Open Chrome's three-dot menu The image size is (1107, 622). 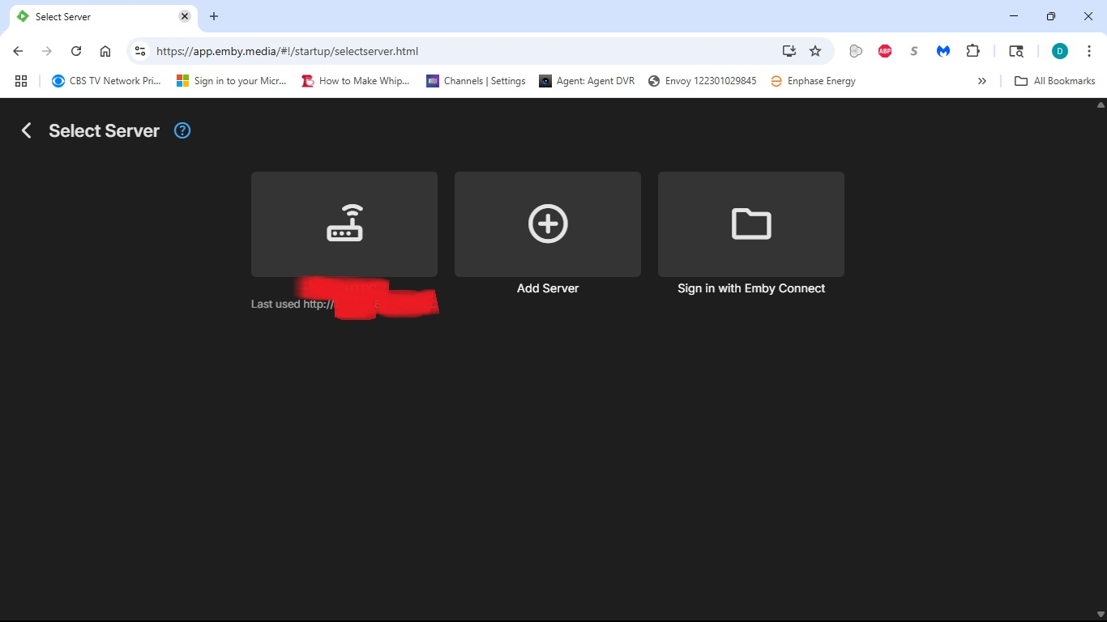click(x=1089, y=51)
